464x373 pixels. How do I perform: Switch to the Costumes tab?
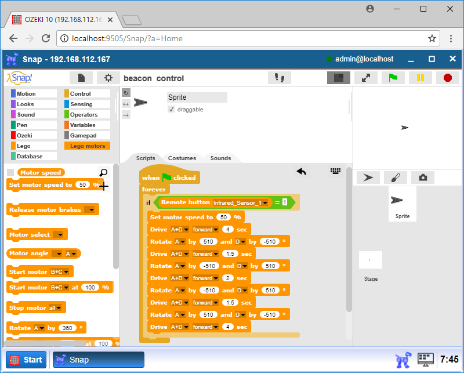182,158
